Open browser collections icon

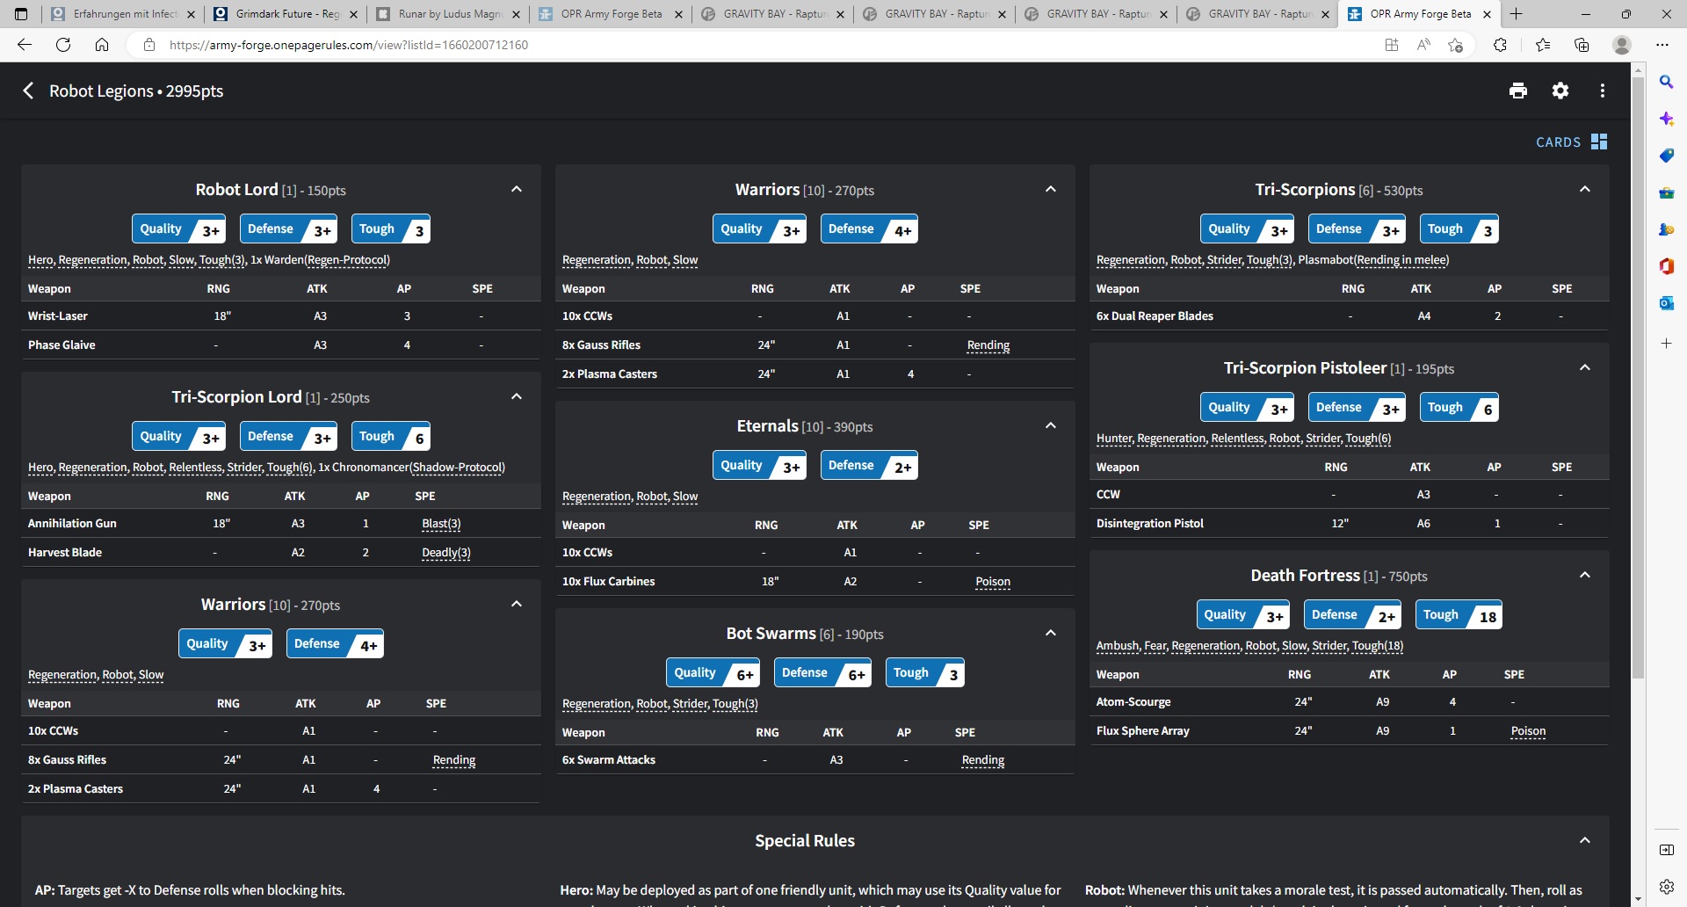pos(1582,45)
